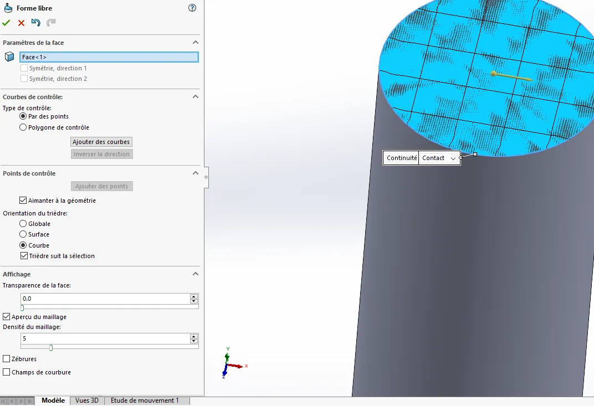The width and height of the screenshot is (594, 406).
Task: Collapse the Affichage section
Action: click(196, 274)
